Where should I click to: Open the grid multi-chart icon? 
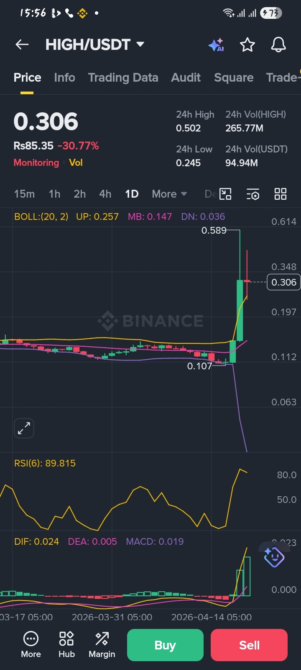click(281, 194)
